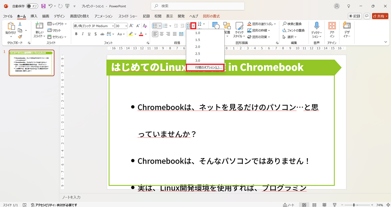Switch to reading view in status bar
The image size is (391, 207).
pyautogui.click(x=325, y=205)
